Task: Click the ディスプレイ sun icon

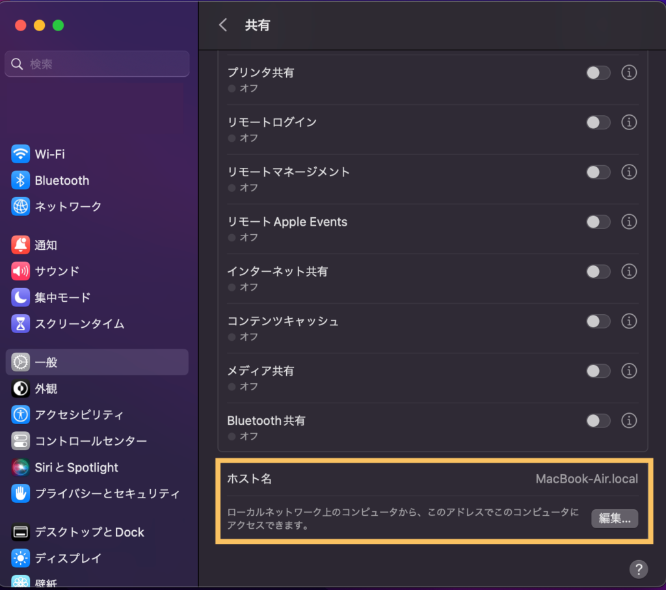Action: click(x=20, y=558)
